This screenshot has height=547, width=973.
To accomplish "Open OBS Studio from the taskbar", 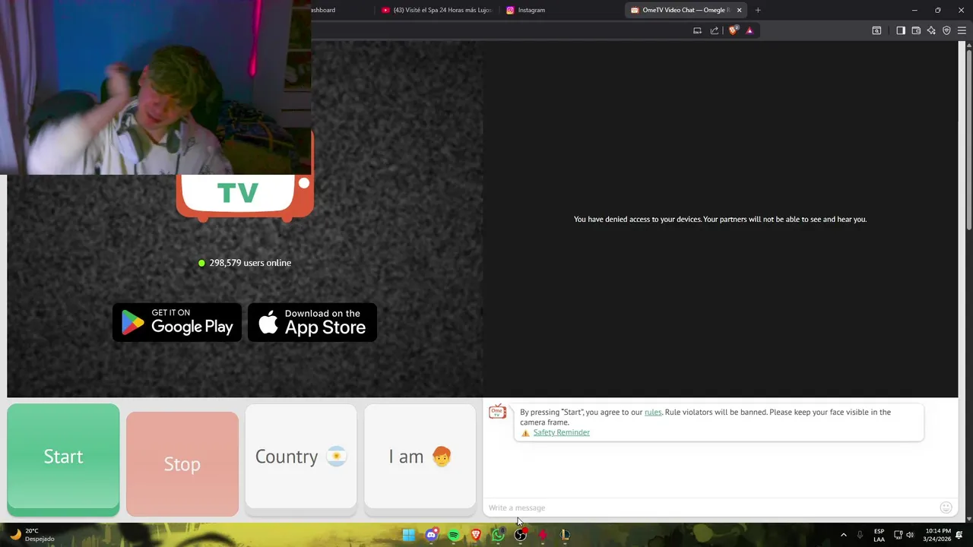I will tap(521, 535).
